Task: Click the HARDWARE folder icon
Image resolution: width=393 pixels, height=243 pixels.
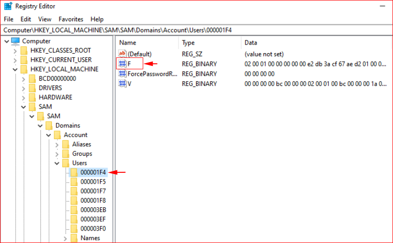Action: 32,97
